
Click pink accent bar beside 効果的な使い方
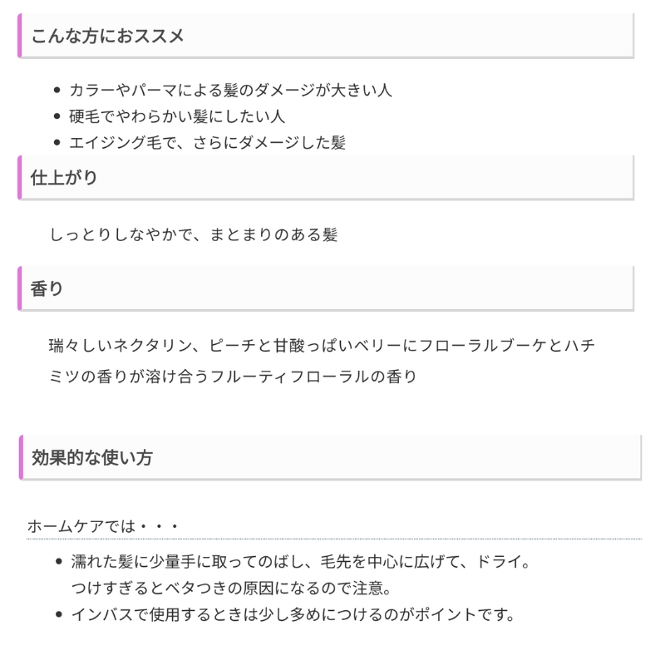pyautogui.click(x=22, y=457)
